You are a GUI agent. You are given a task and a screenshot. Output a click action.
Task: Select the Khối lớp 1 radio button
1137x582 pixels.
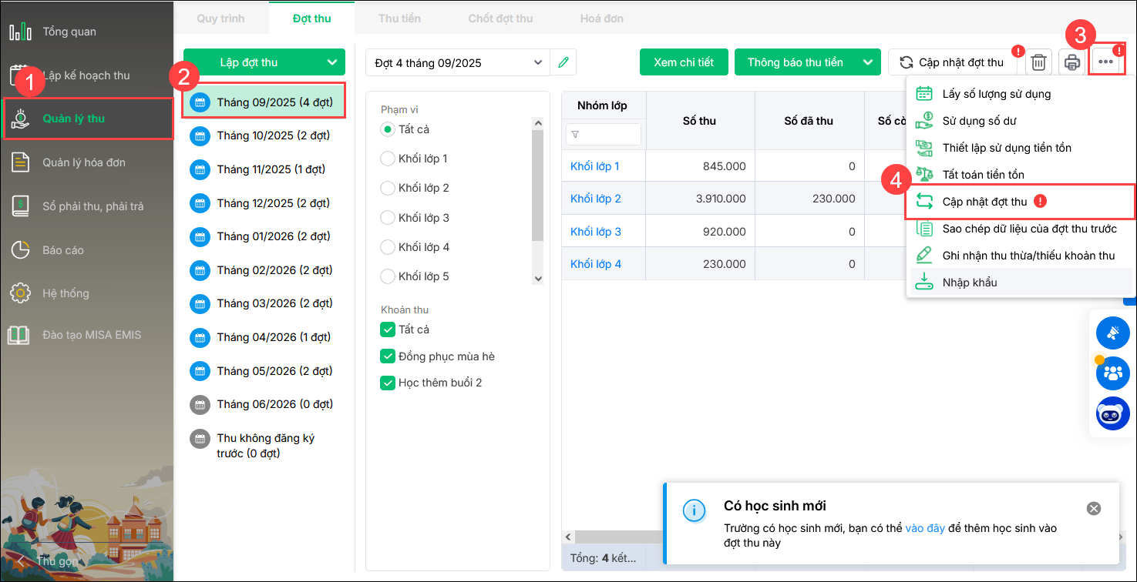pos(388,159)
